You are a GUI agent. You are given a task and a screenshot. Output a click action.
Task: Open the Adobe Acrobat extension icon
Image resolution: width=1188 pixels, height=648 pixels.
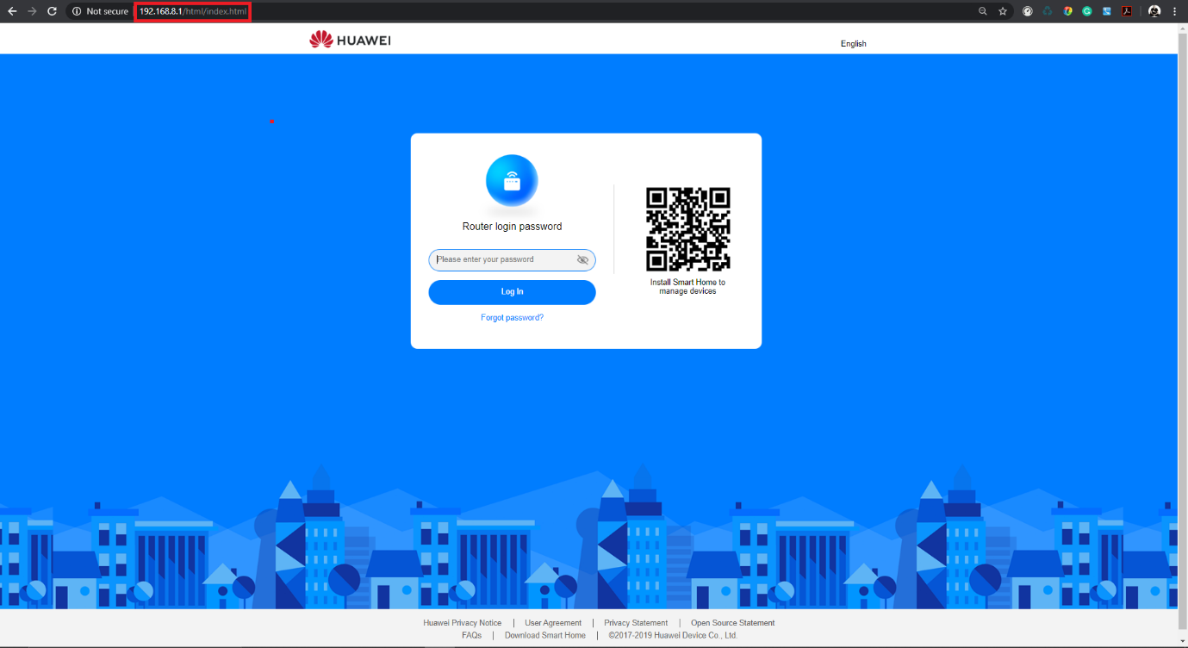[x=1126, y=11]
